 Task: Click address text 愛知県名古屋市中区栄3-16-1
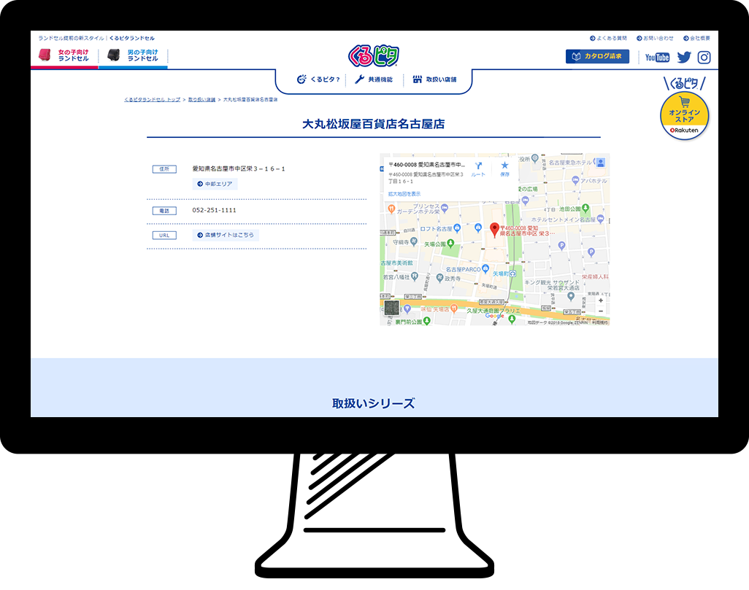239,168
